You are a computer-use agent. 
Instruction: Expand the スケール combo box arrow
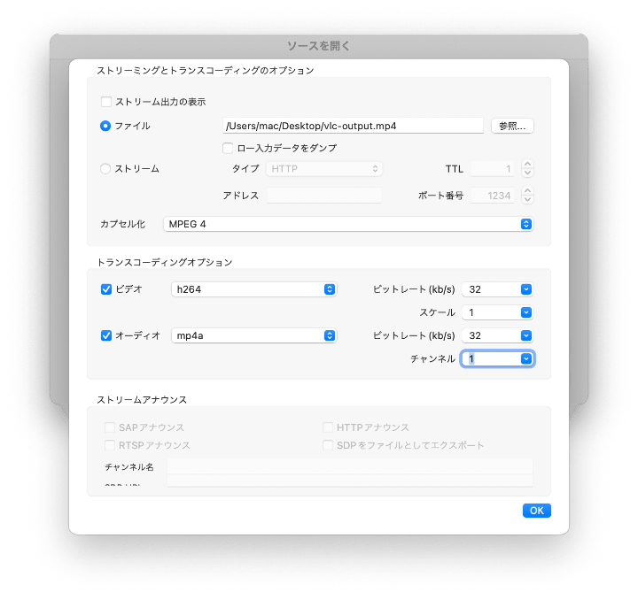[526, 312]
